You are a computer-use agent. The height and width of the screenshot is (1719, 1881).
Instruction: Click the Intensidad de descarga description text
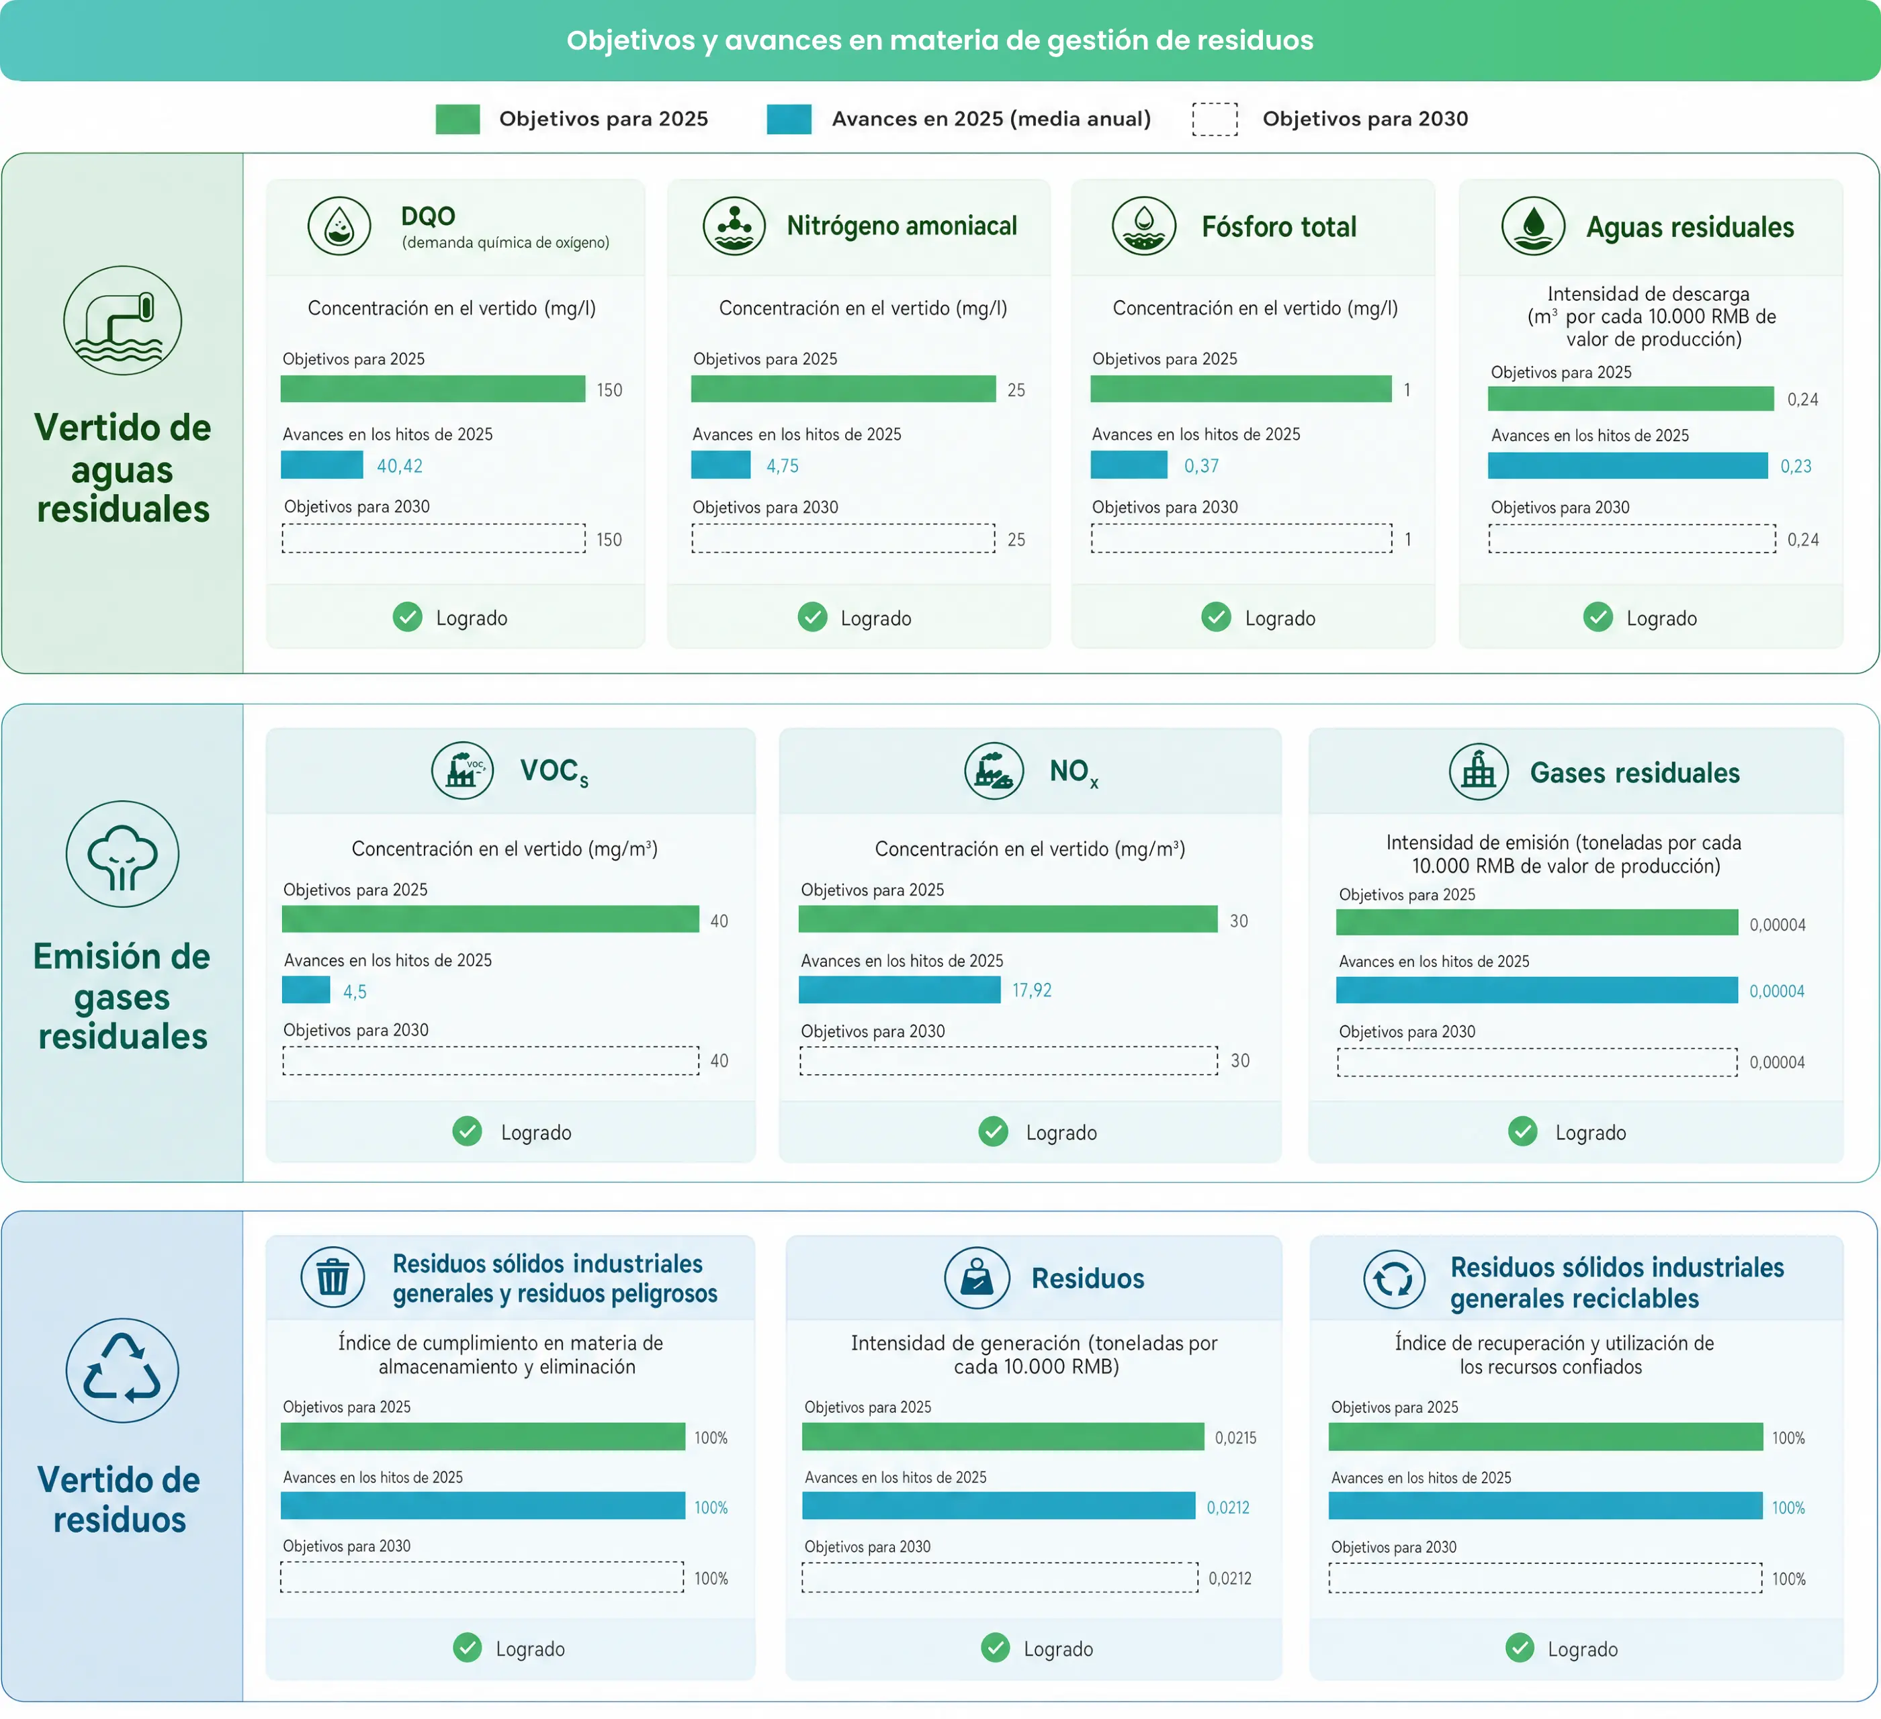[1651, 316]
